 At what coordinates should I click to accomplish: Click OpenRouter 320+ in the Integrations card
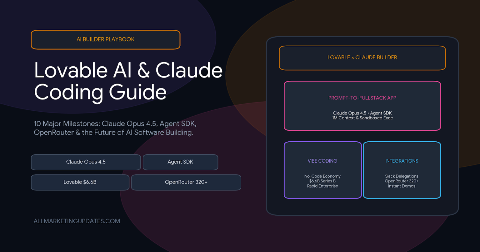point(402,181)
